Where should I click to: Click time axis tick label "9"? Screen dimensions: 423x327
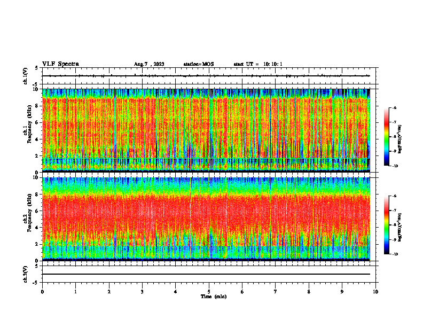[x=342, y=292]
